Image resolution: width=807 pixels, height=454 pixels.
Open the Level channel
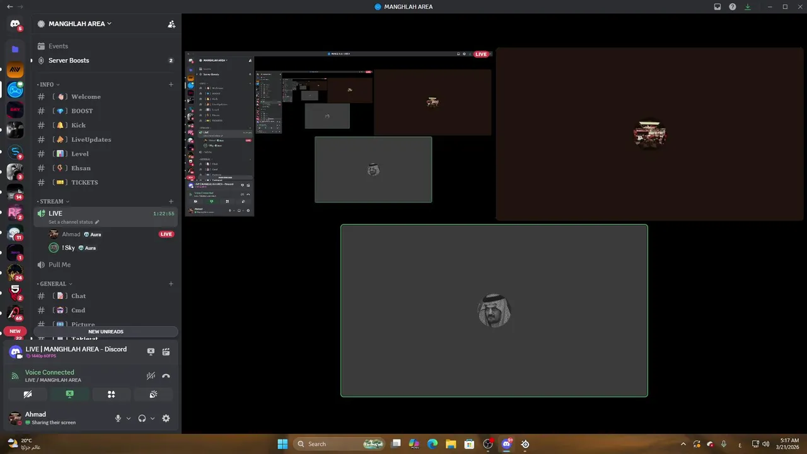[105, 154]
